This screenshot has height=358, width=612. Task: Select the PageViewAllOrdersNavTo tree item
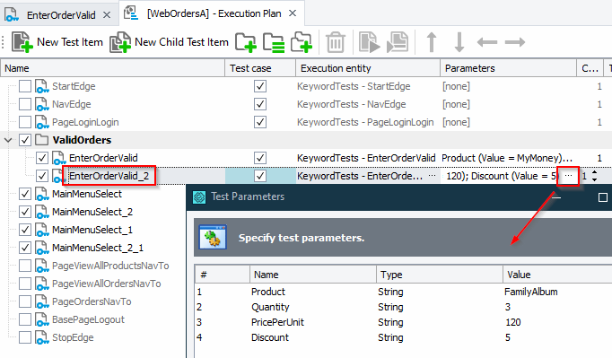point(106,284)
